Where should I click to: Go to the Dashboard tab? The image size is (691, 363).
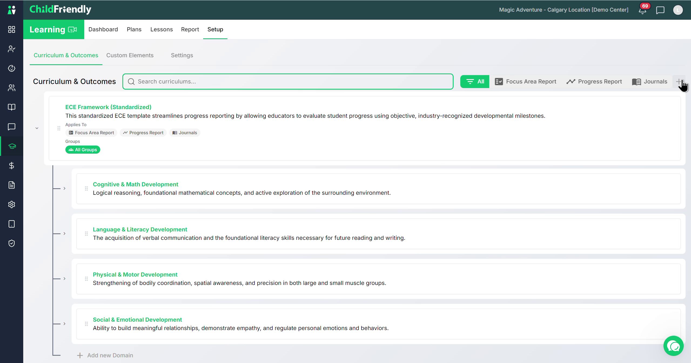click(103, 29)
